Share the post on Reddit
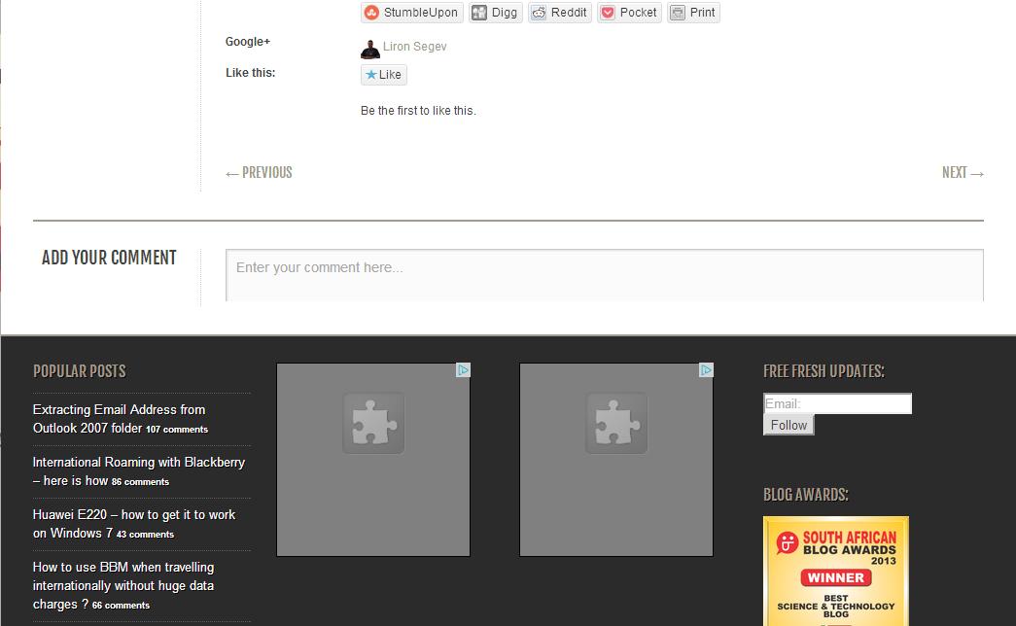The height and width of the screenshot is (626, 1016). tap(559, 13)
